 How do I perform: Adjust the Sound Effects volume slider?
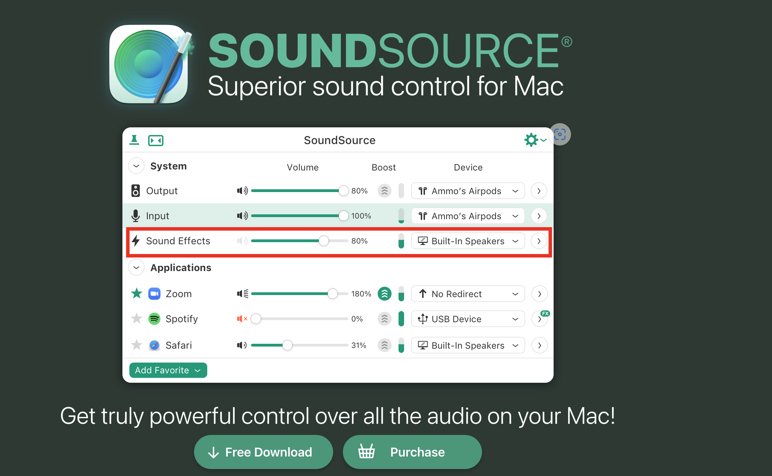(x=299, y=241)
